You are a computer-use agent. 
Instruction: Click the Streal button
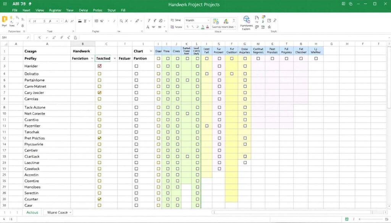pyautogui.click(x=176, y=20)
